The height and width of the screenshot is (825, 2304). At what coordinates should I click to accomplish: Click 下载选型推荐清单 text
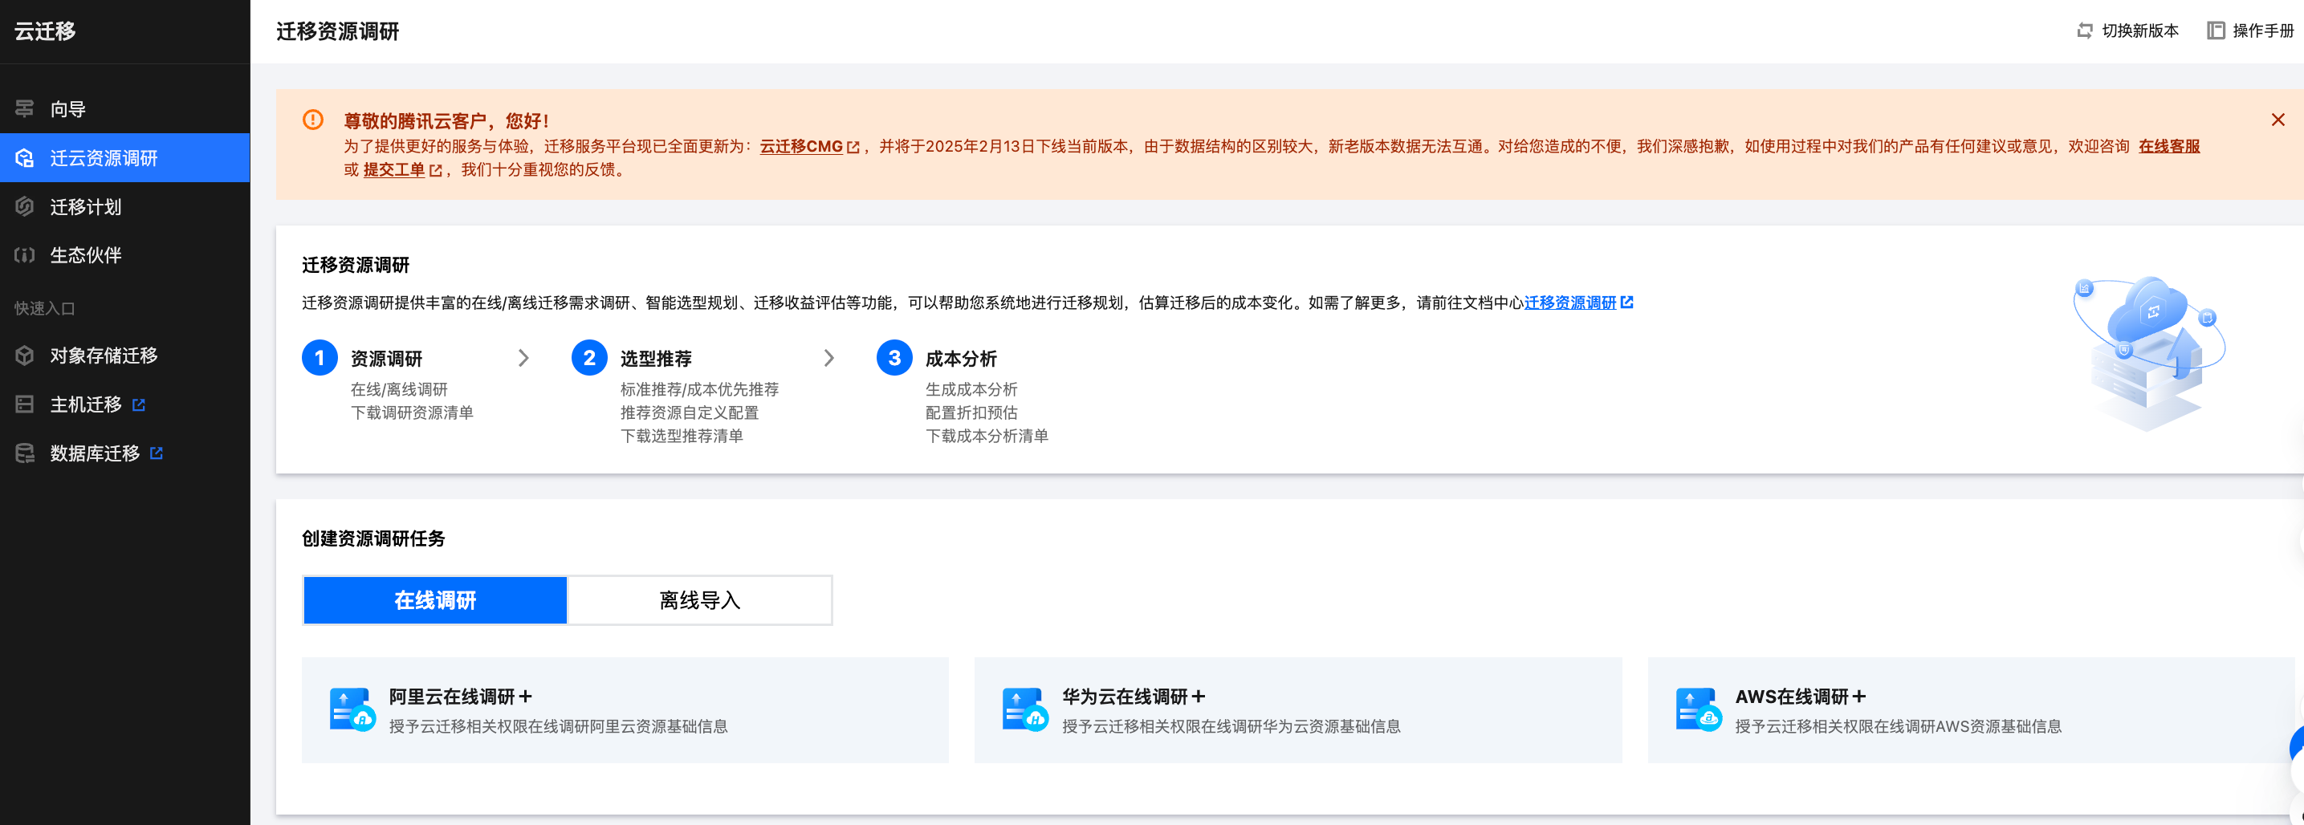(682, 437)
